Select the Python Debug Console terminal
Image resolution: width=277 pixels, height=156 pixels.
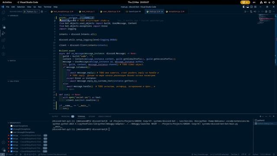tap(264, 123)
